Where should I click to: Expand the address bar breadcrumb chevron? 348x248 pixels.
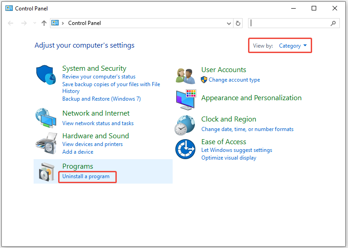tap(63, 23)
